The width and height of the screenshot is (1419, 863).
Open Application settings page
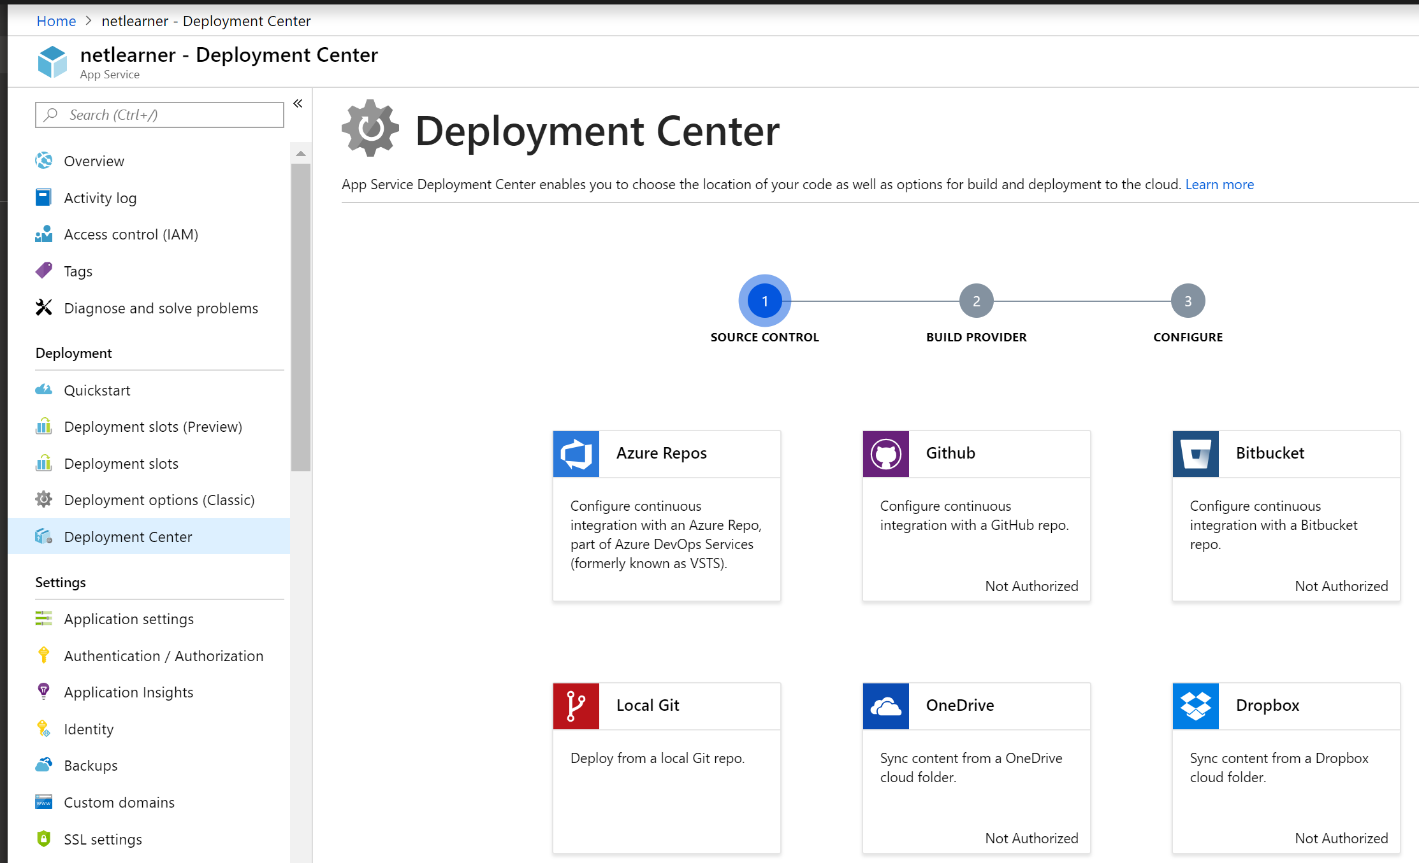[x=129, y=617]
